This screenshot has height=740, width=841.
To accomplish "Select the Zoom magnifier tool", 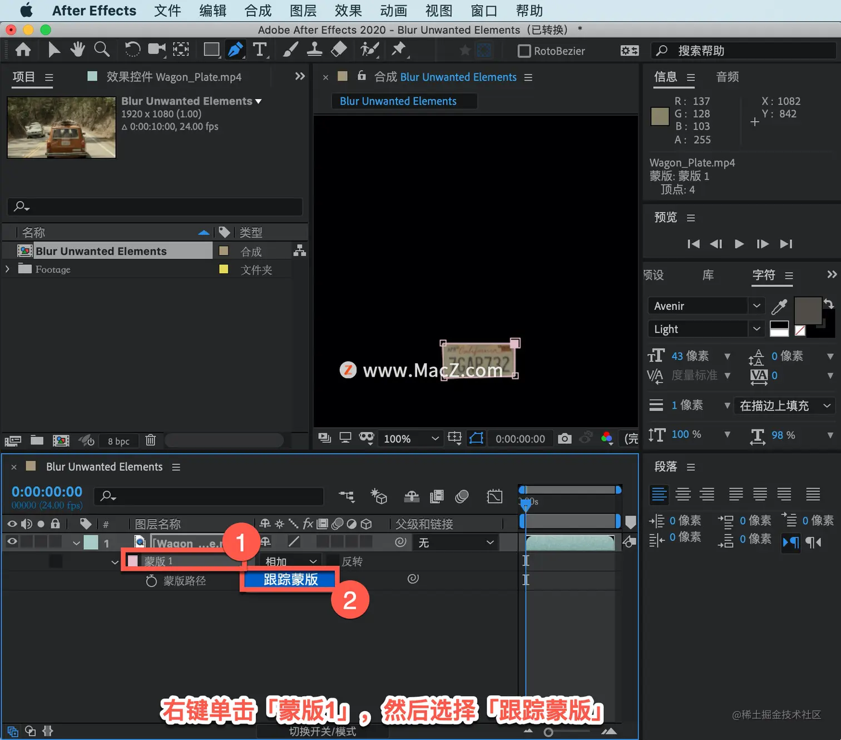I will click(102, 50).
